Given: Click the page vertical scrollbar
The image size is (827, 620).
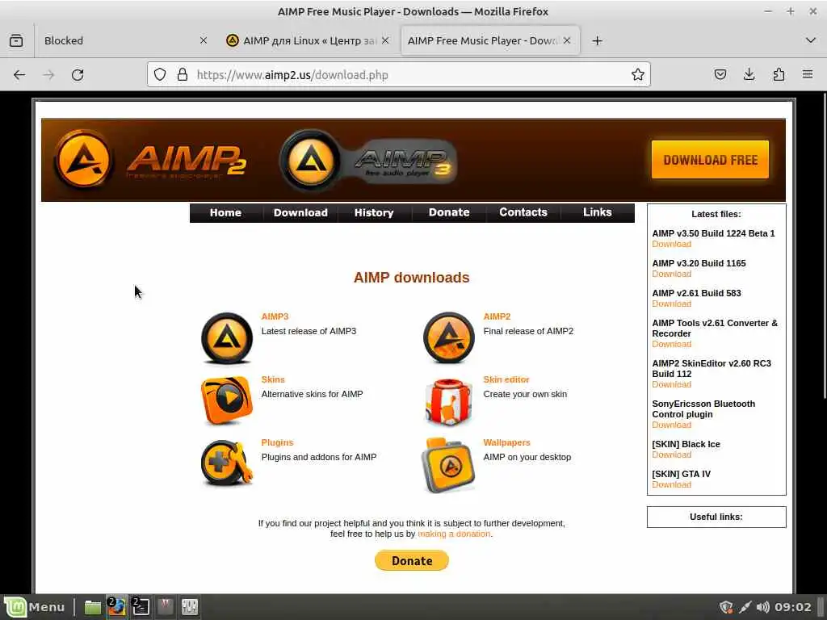Looking at the screenshot, I should tap(825, 245).
